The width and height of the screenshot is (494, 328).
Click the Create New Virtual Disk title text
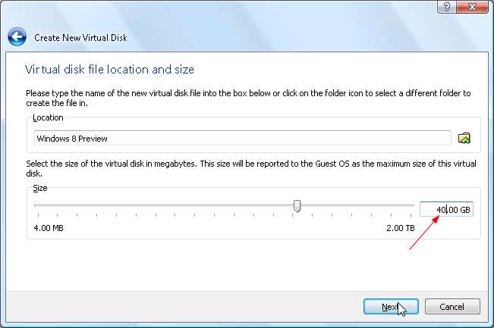point(80,37)
